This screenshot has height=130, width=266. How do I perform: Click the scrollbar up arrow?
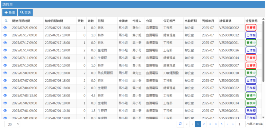pos(263,19)
